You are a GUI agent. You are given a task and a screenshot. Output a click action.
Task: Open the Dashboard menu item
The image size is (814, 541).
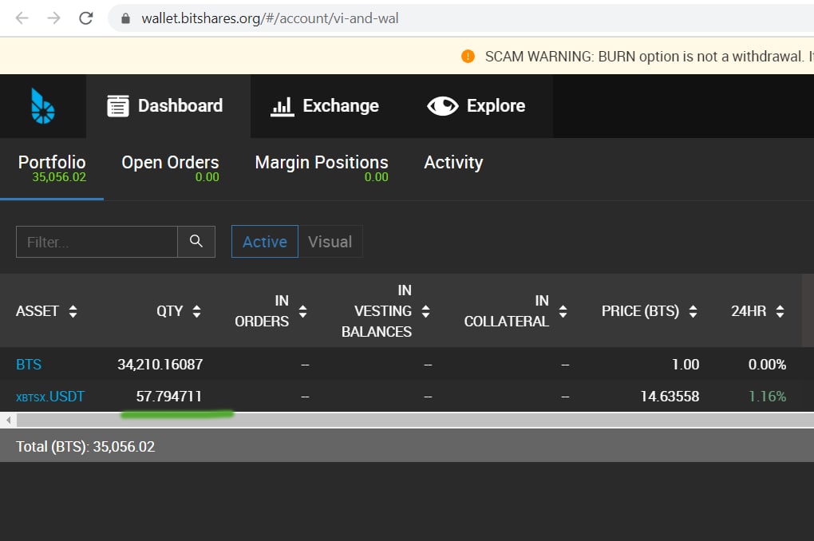168,106
